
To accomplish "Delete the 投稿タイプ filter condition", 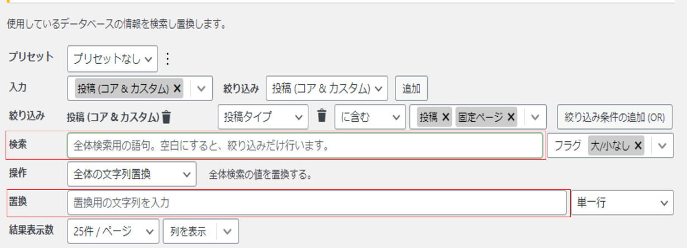I will (321, 116).
